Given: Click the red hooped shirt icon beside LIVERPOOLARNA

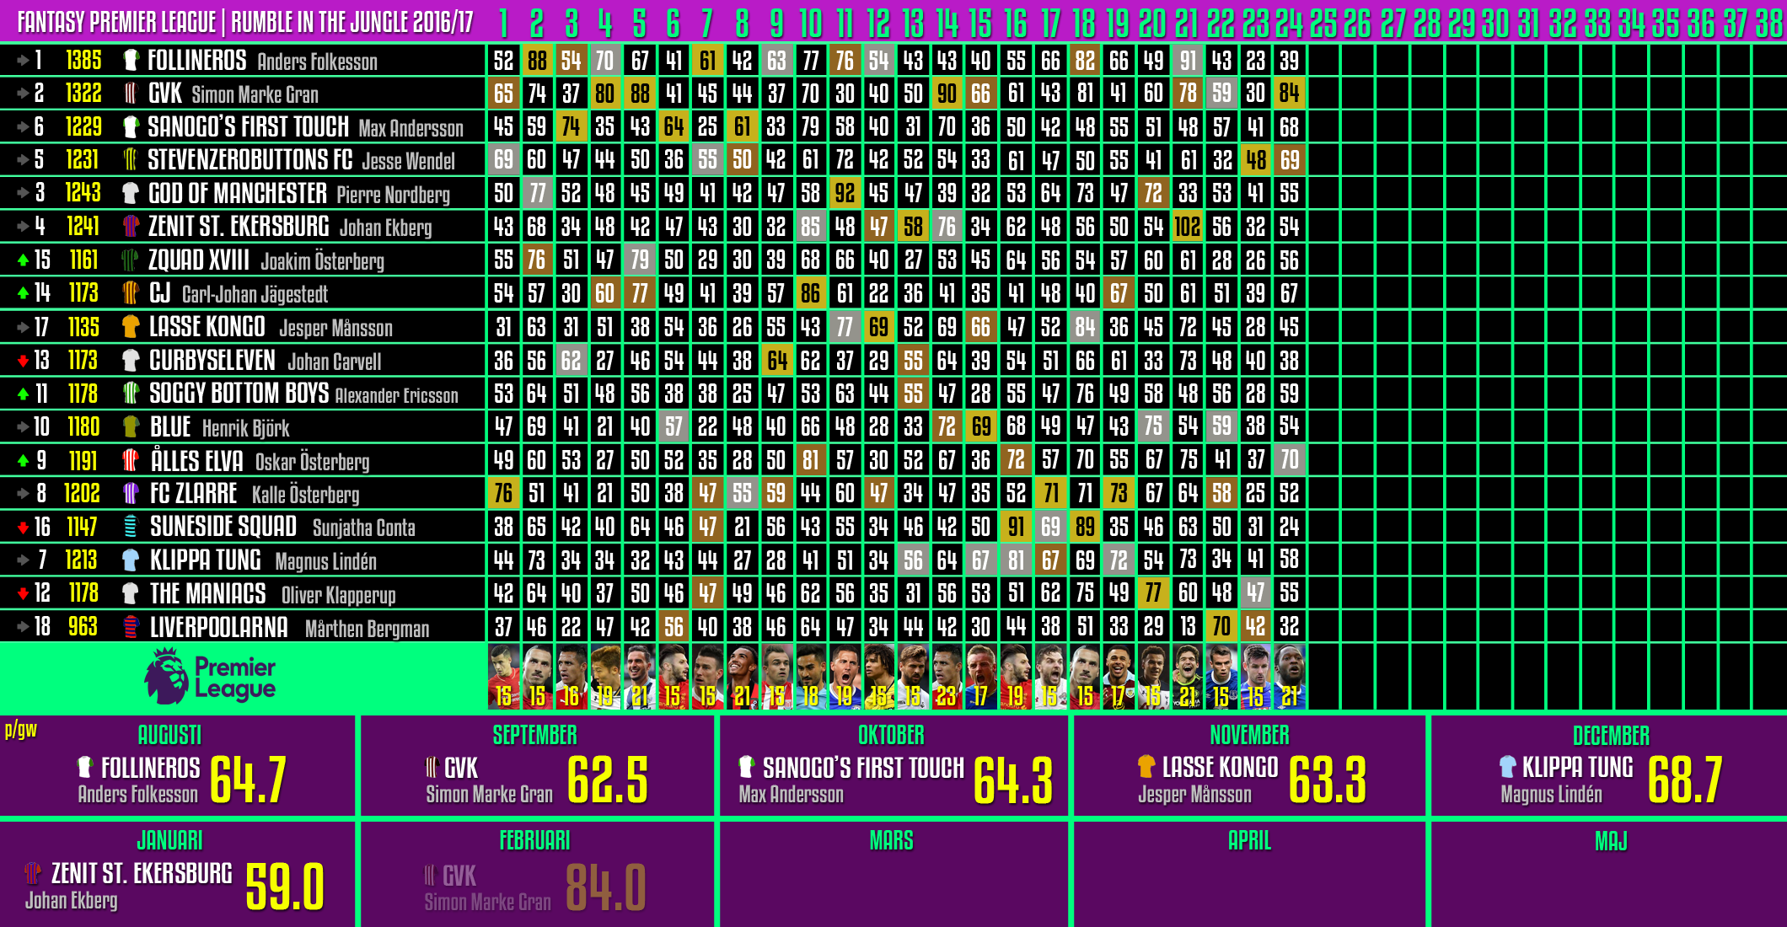Looking at the screenshot, I should [131, 627].
